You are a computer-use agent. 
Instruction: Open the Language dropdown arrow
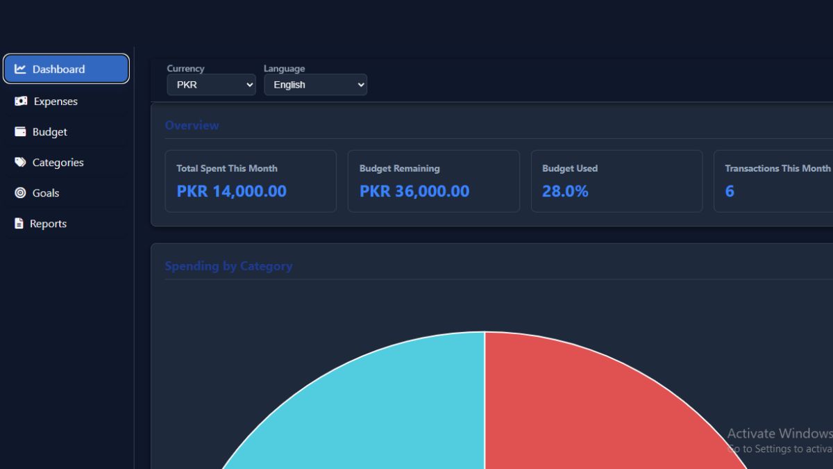359,84
